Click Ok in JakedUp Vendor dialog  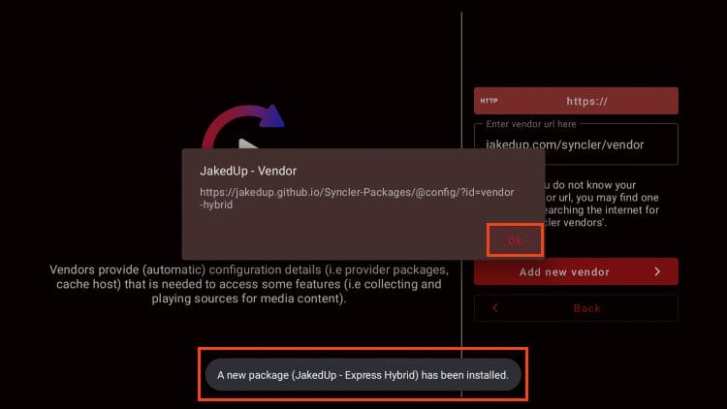point(515,240)
